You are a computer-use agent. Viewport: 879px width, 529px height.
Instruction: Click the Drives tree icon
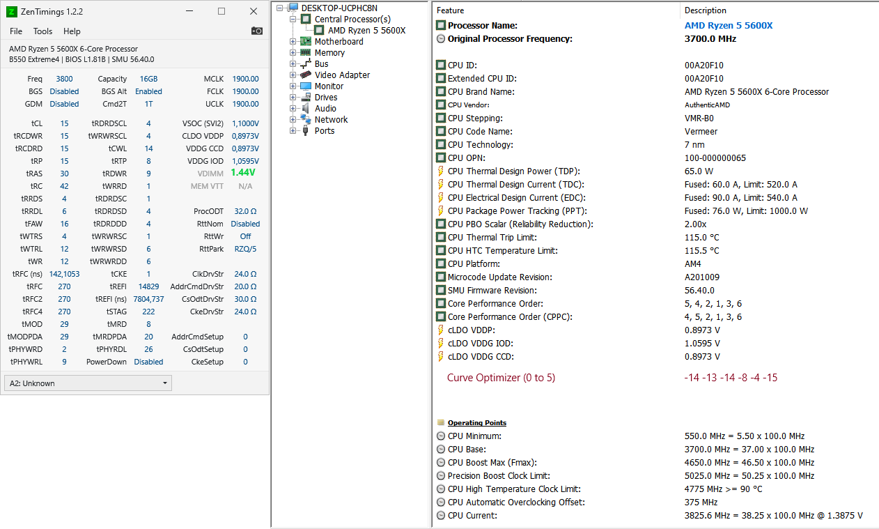[x=306, y=97]
